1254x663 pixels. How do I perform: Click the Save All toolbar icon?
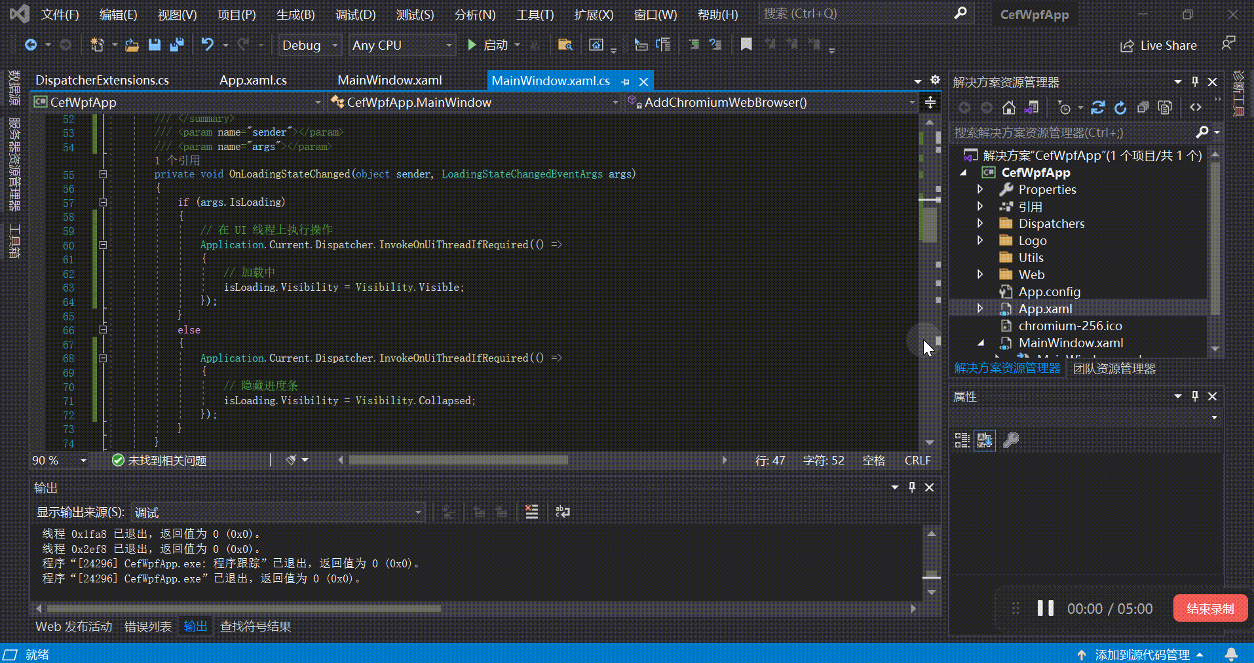176,45
